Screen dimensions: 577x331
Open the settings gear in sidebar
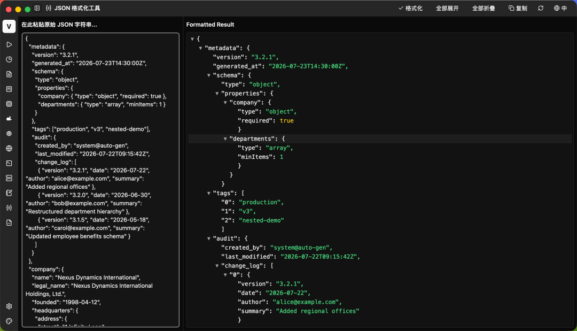pyautogui.click(x=9, y=306)
